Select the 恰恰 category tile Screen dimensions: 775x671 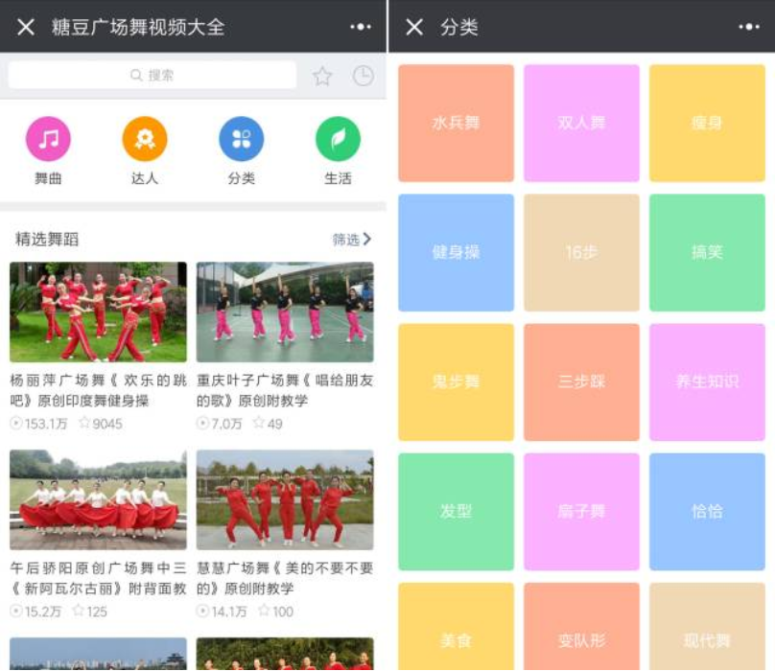coord(707,512)
